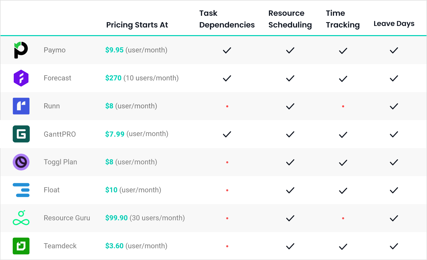Click the Pricing Starts At column header

click(137, 25)
